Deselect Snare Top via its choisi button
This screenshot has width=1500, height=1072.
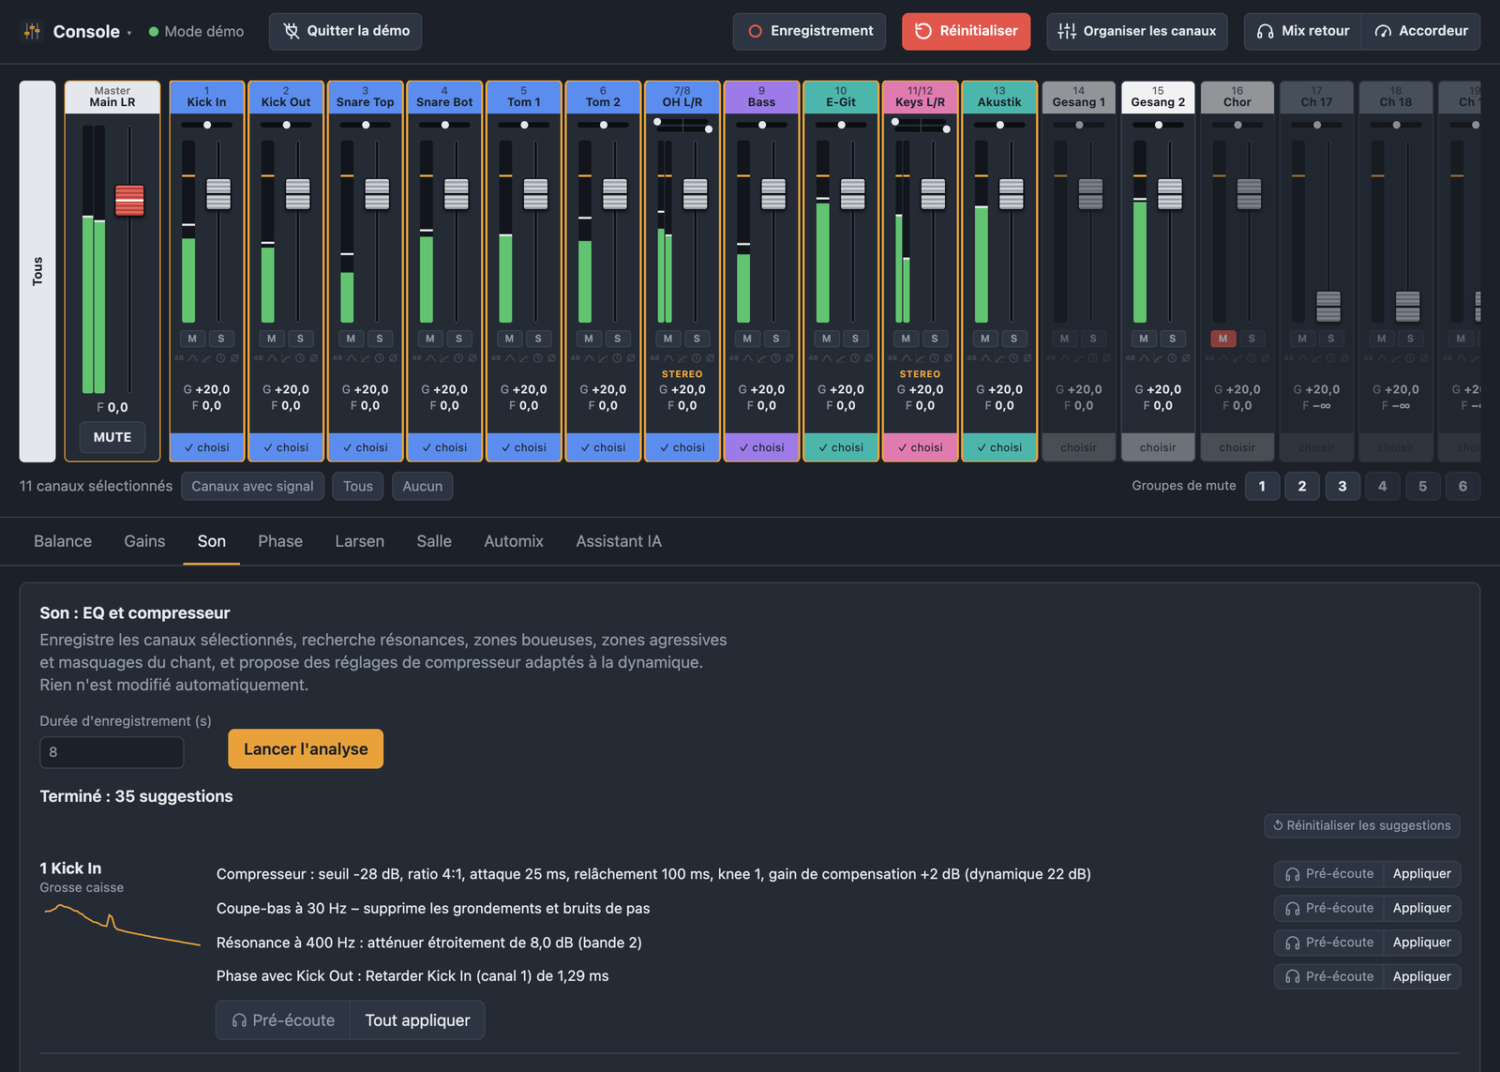coord(366,447)
